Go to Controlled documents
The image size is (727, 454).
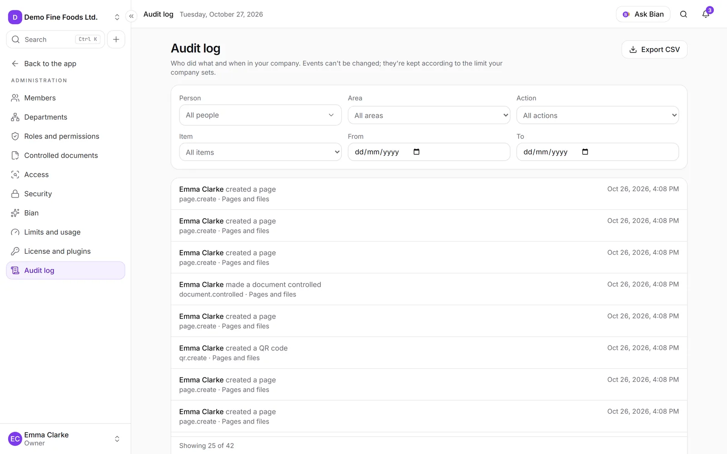click(65, 155)
